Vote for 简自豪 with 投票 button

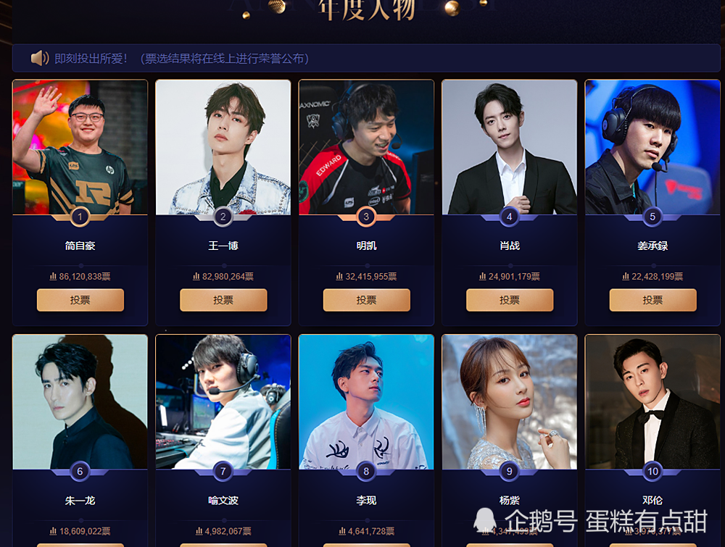(x=80, y=300)
